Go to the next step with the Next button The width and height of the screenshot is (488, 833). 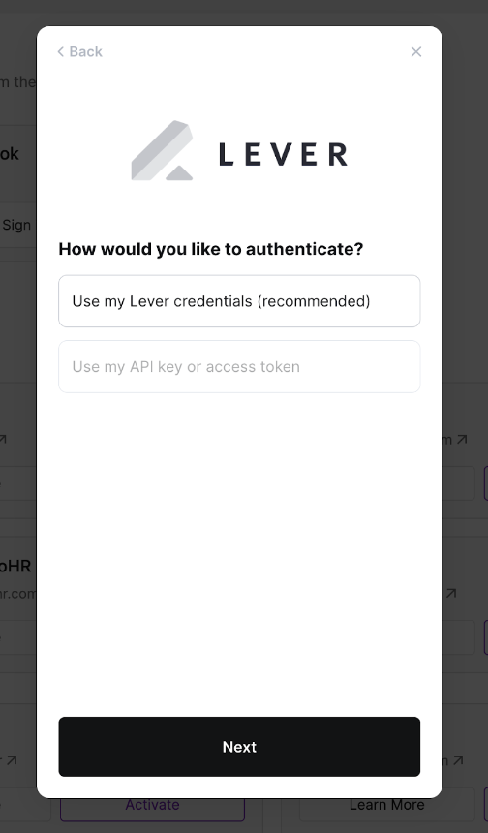coord(239,747)
